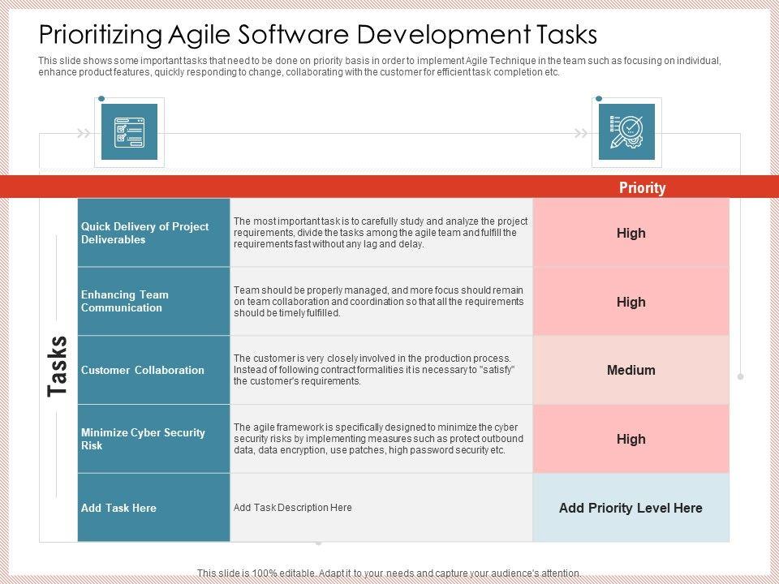The width and height of the screenshot is (779, 584).
Task: Click the vertical Tasks label
Action: pos(58,366)
